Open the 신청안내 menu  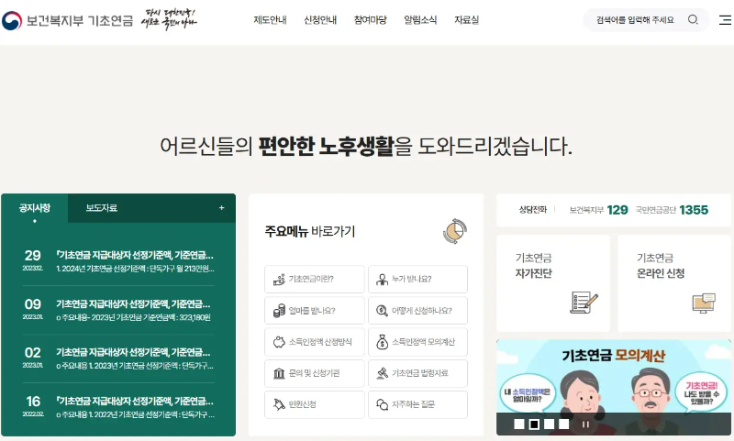[320, 20]
